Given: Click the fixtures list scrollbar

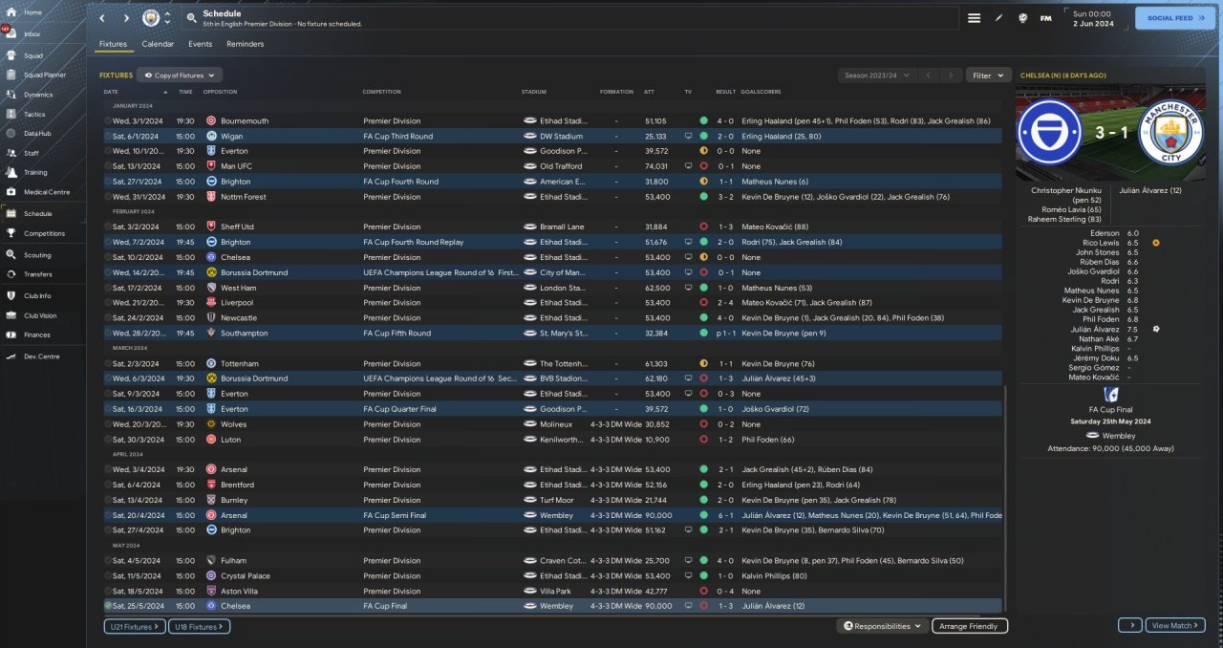Looking at the screenshot, I should [x=1007, y=497].
